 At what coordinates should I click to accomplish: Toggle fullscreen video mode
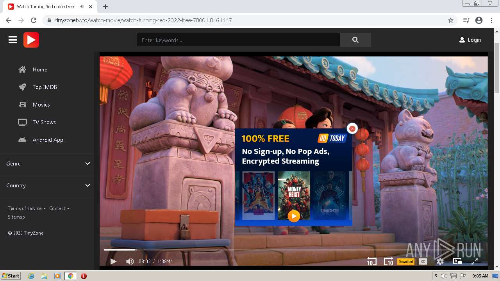pos(475,261)
